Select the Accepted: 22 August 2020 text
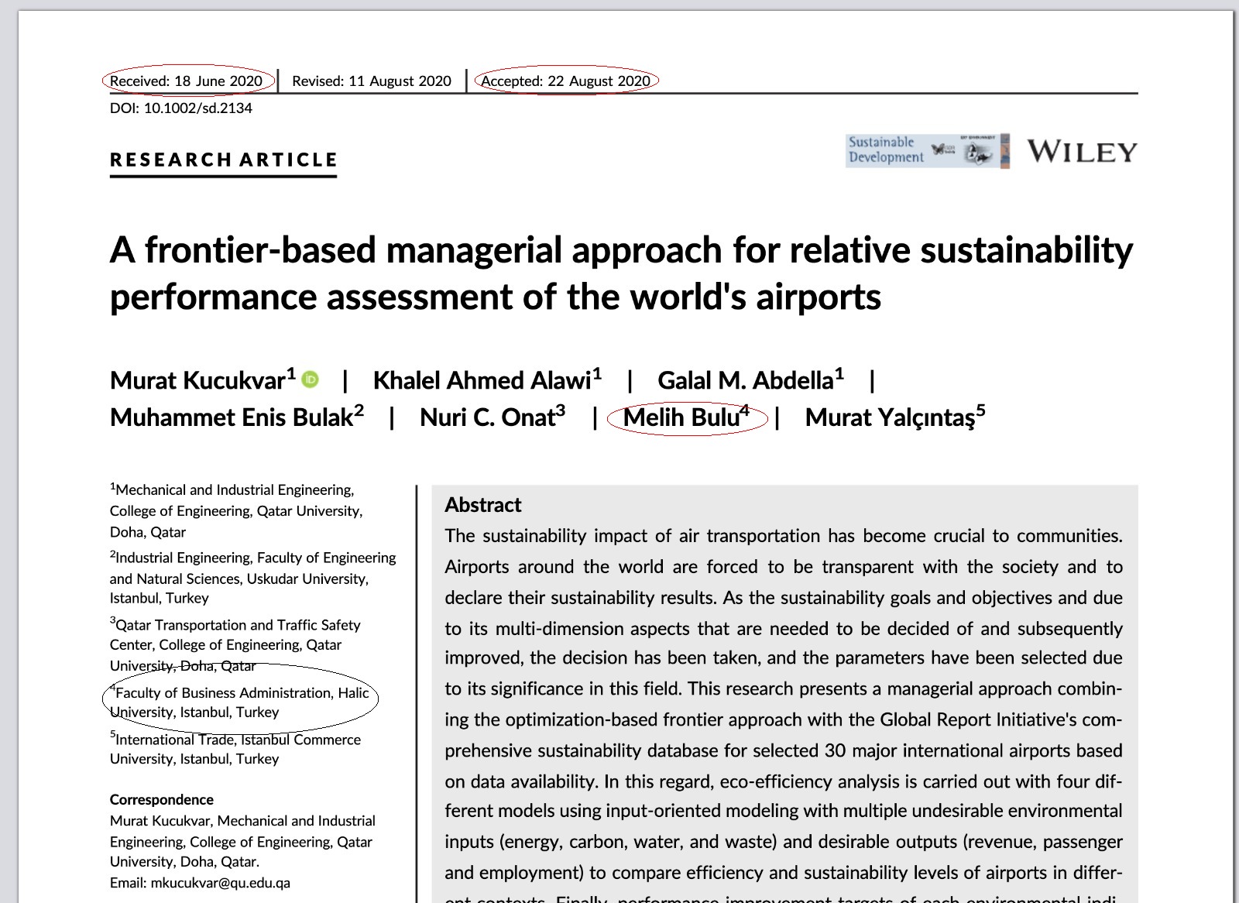Image resolution: width=1239 pixels, height=903 pixels. (566, 81)
